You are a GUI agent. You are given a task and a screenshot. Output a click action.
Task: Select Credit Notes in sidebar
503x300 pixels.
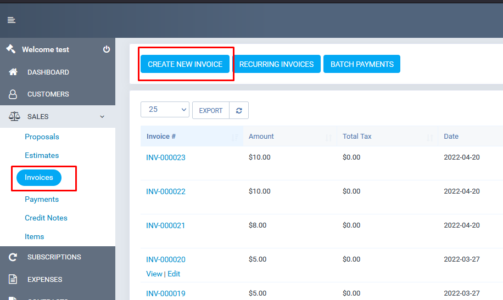pos(46,218)
